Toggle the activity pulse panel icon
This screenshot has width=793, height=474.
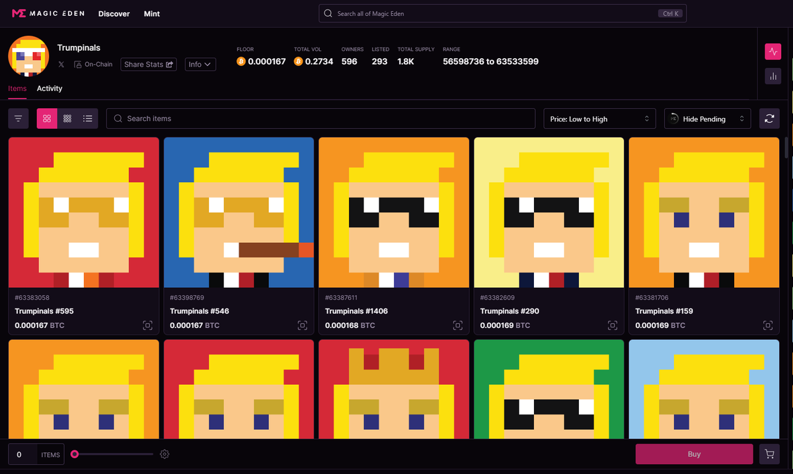click(x=773, y=51)
